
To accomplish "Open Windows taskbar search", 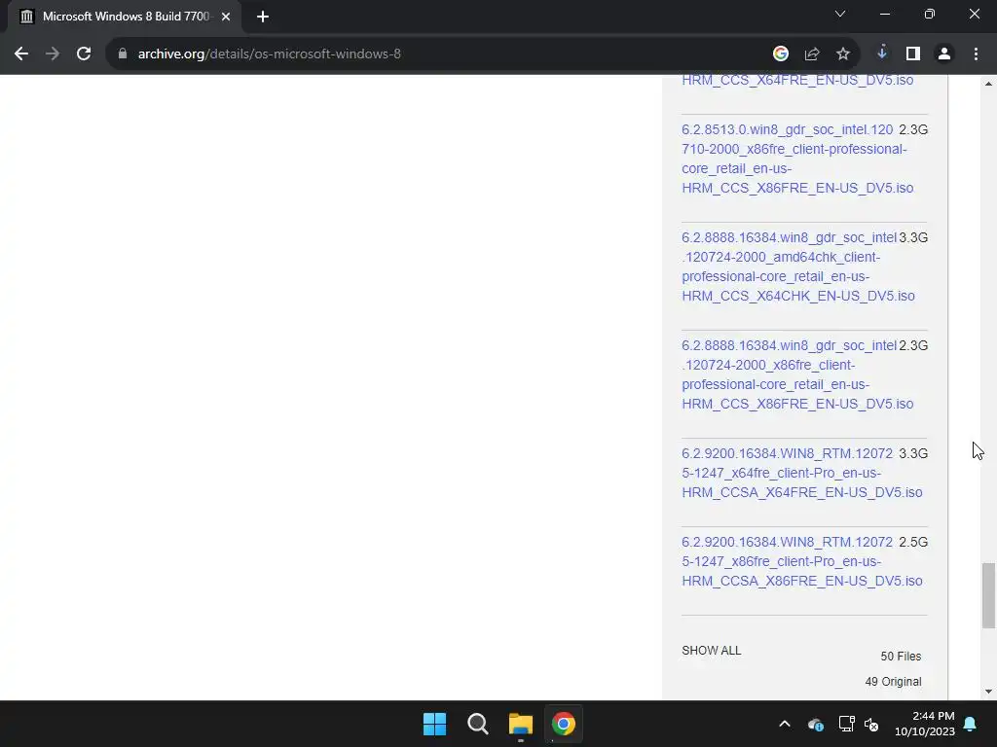I will (477, 724).
